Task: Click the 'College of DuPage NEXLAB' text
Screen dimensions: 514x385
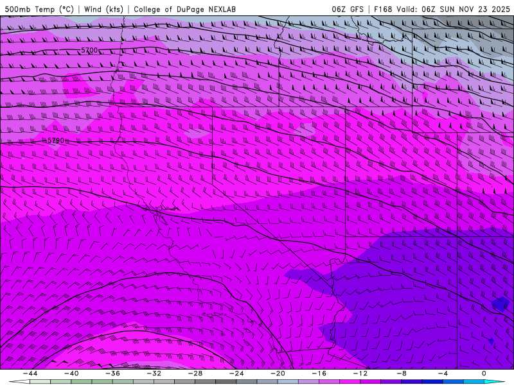Action: tap(184, 9)
